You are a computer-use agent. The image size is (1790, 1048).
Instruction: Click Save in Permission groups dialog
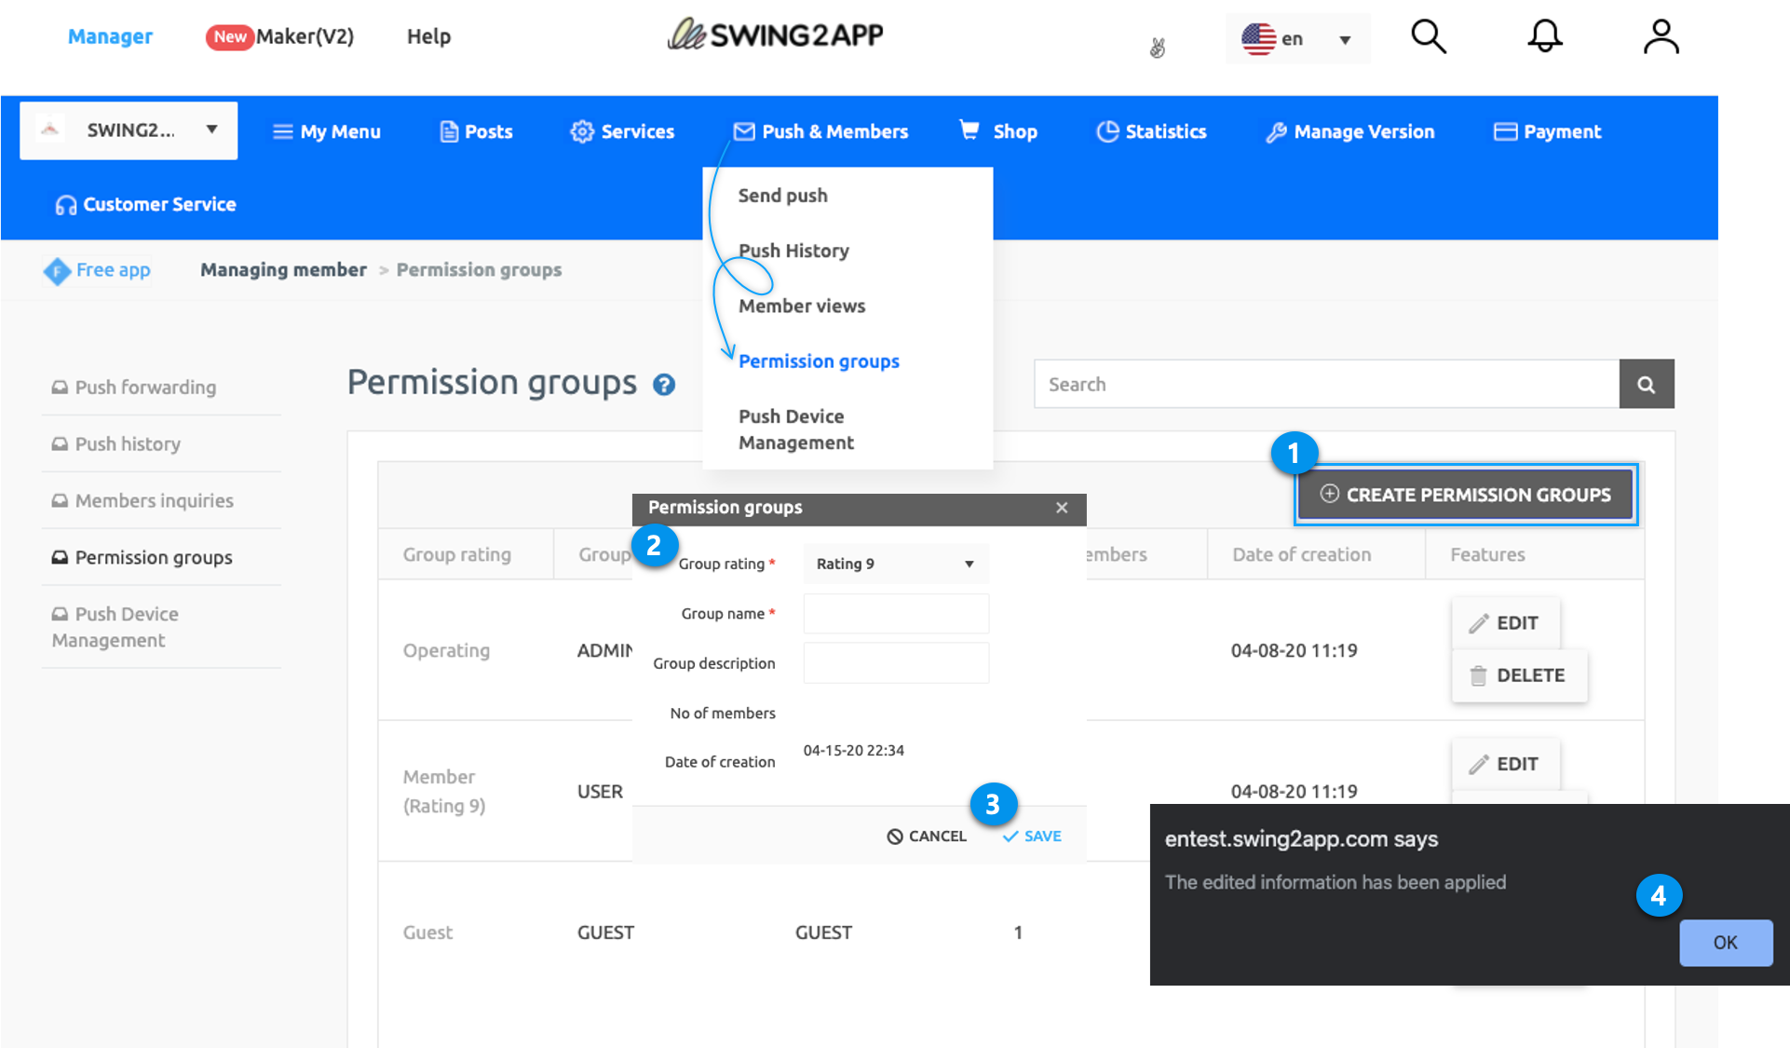(x=1032, y=837)
